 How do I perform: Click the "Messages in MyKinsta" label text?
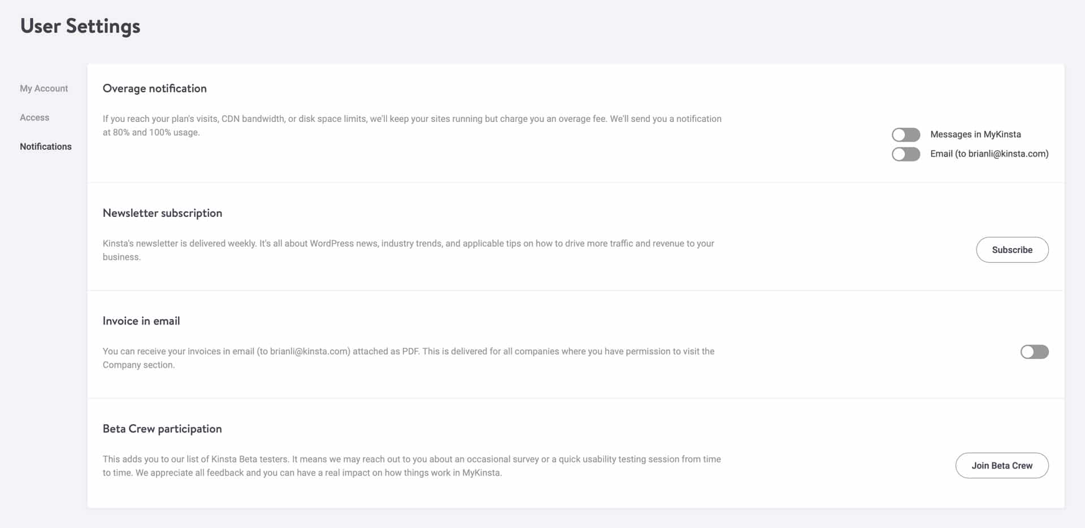(x=975, y=134)
